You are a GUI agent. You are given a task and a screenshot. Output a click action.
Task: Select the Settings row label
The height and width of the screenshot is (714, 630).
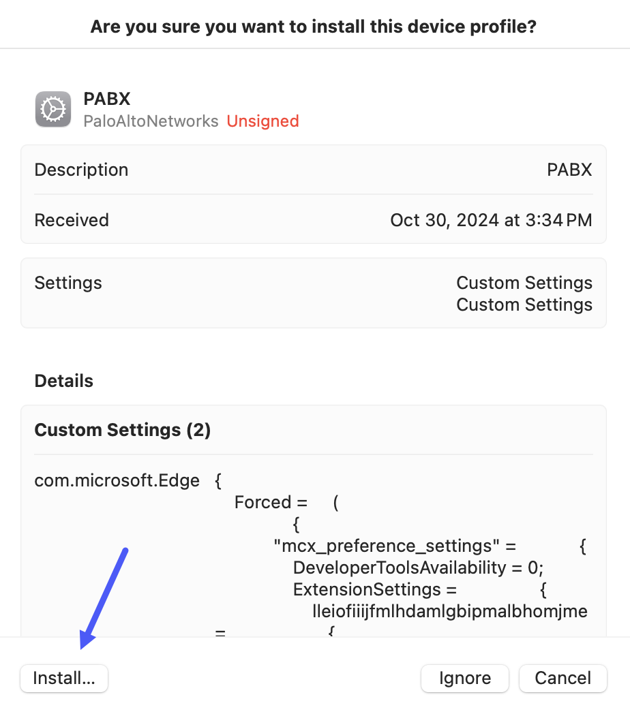pos(68,283)
